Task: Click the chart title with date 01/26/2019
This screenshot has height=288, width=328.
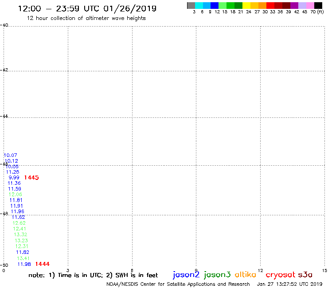Action: (87, 8)
